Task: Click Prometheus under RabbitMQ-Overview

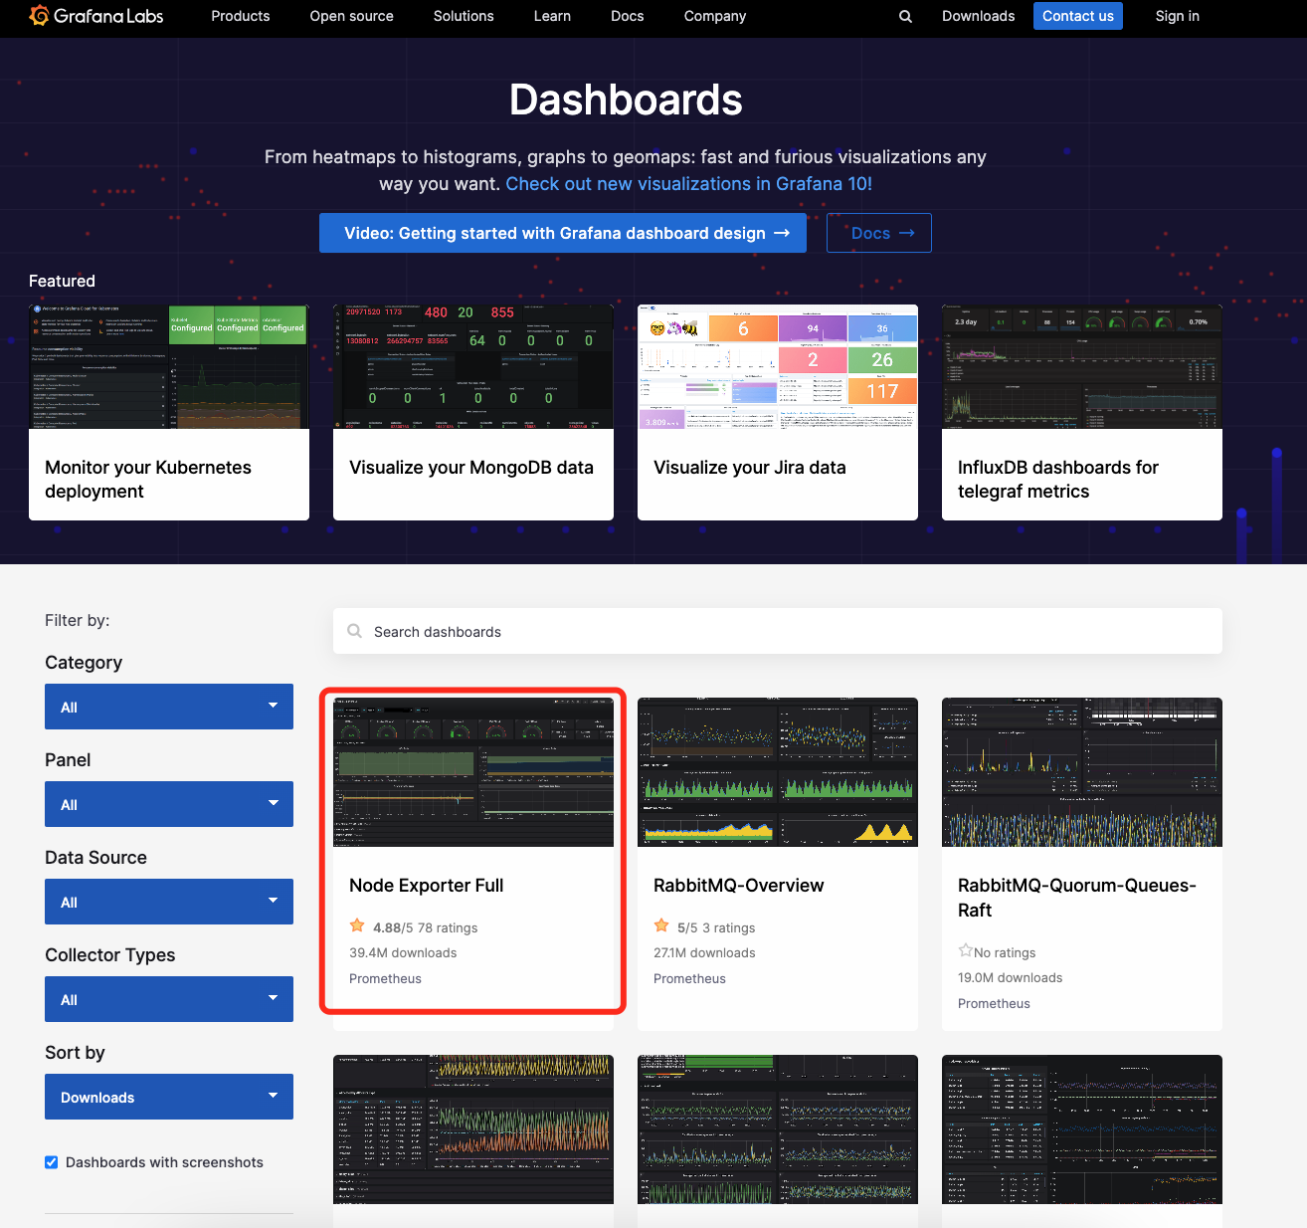Action: pos(689,978)
